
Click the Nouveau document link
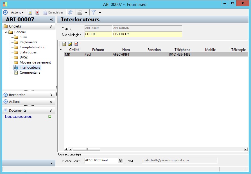tap(18, 117)
